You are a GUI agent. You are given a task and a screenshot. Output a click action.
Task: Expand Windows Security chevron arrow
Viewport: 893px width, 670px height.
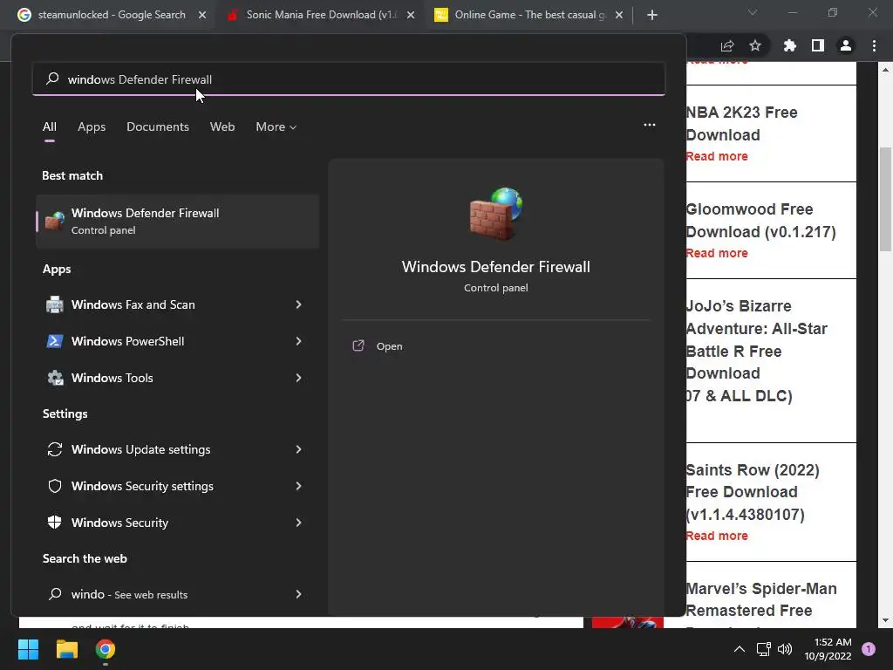(298, 523)
